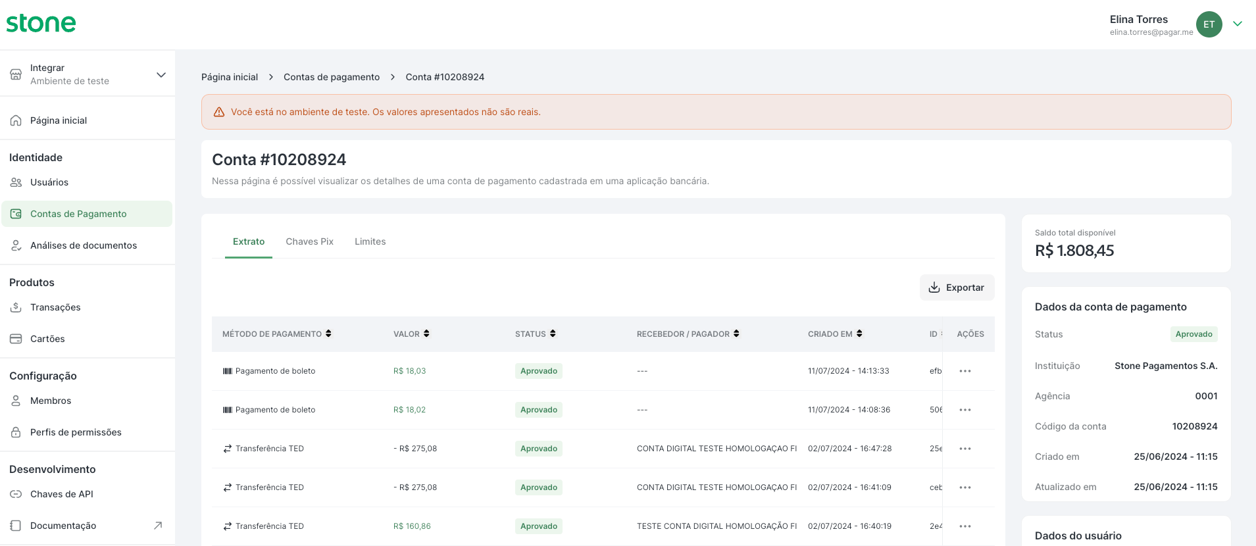1256x546 pixels.
Task: Open actions menu for R$ 18,02 boleto
Action: (965, 410)
